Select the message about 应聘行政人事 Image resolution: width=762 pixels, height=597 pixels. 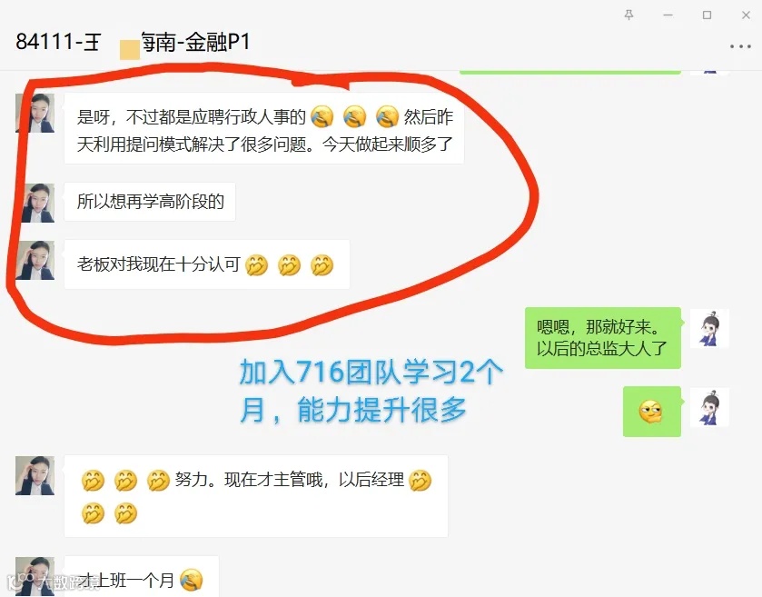point(264,129)
